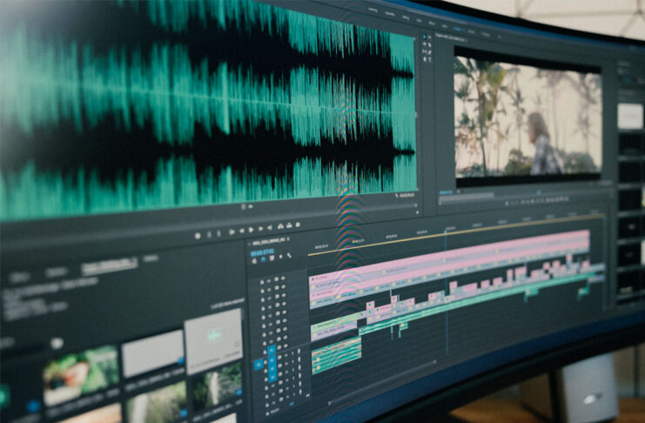The height and width of the screenshot is (423, 645).
Task: Play the clip in Source monitor
Action: (x=251, y=230)
